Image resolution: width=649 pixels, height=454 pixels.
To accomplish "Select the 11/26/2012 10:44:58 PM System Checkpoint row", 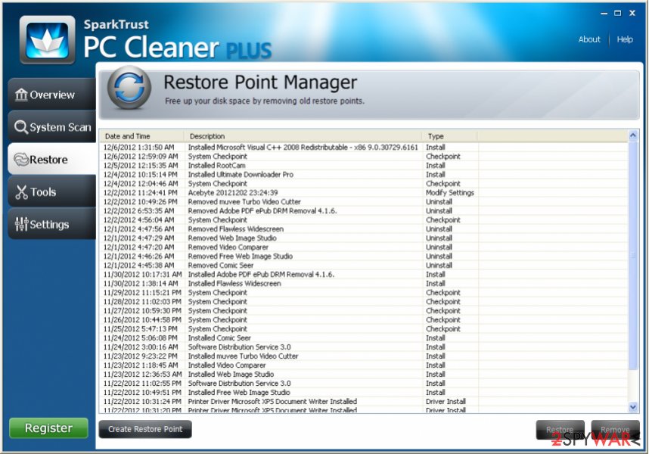I will tap(363, 320).
